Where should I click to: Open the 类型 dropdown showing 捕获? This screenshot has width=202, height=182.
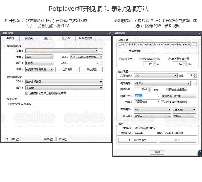point(39,57)
